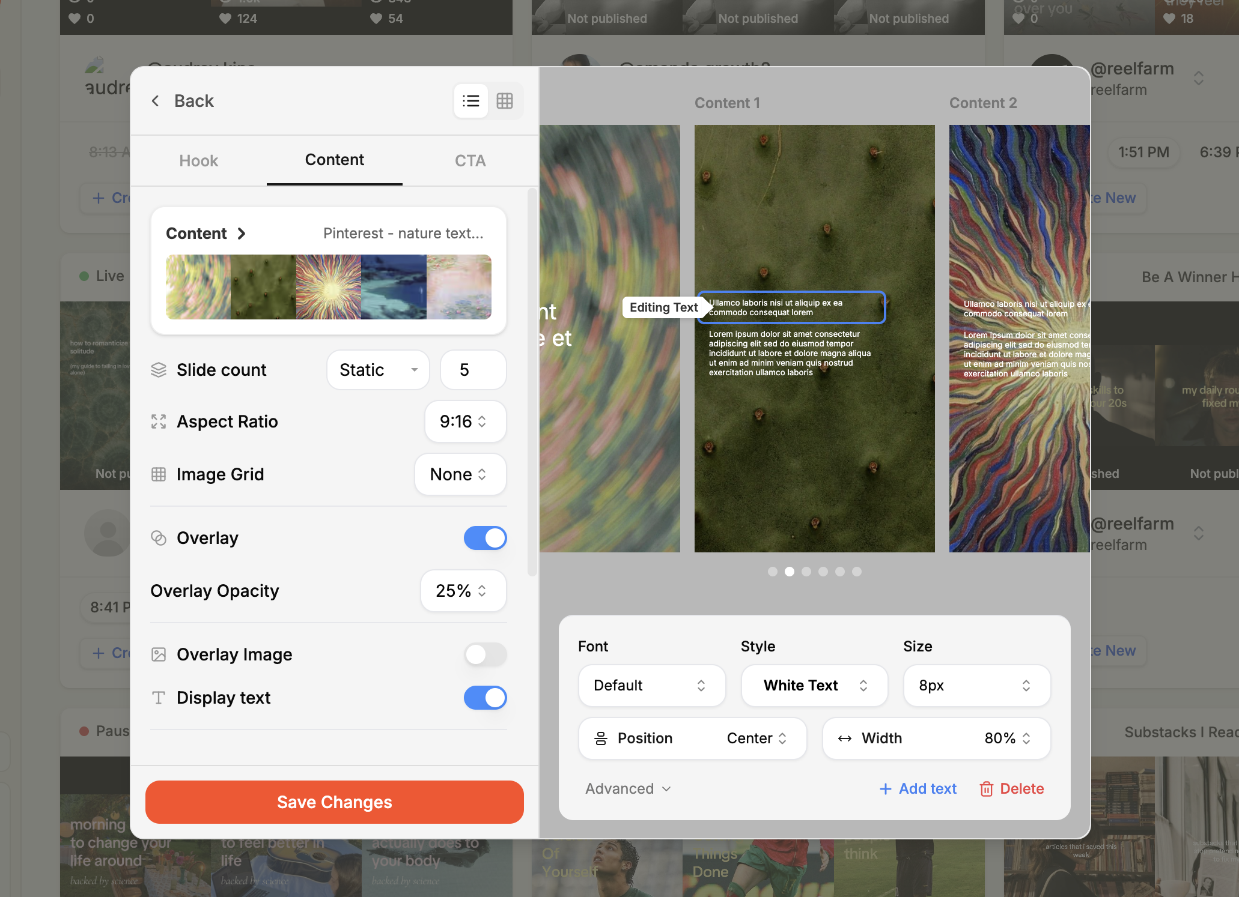Switch to grid view icon
This screenshot has height=897, width=1239.
(x=505, y=101)
